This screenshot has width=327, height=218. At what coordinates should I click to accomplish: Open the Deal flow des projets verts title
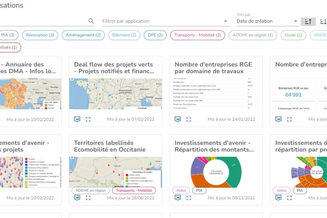tap(114, 68)
